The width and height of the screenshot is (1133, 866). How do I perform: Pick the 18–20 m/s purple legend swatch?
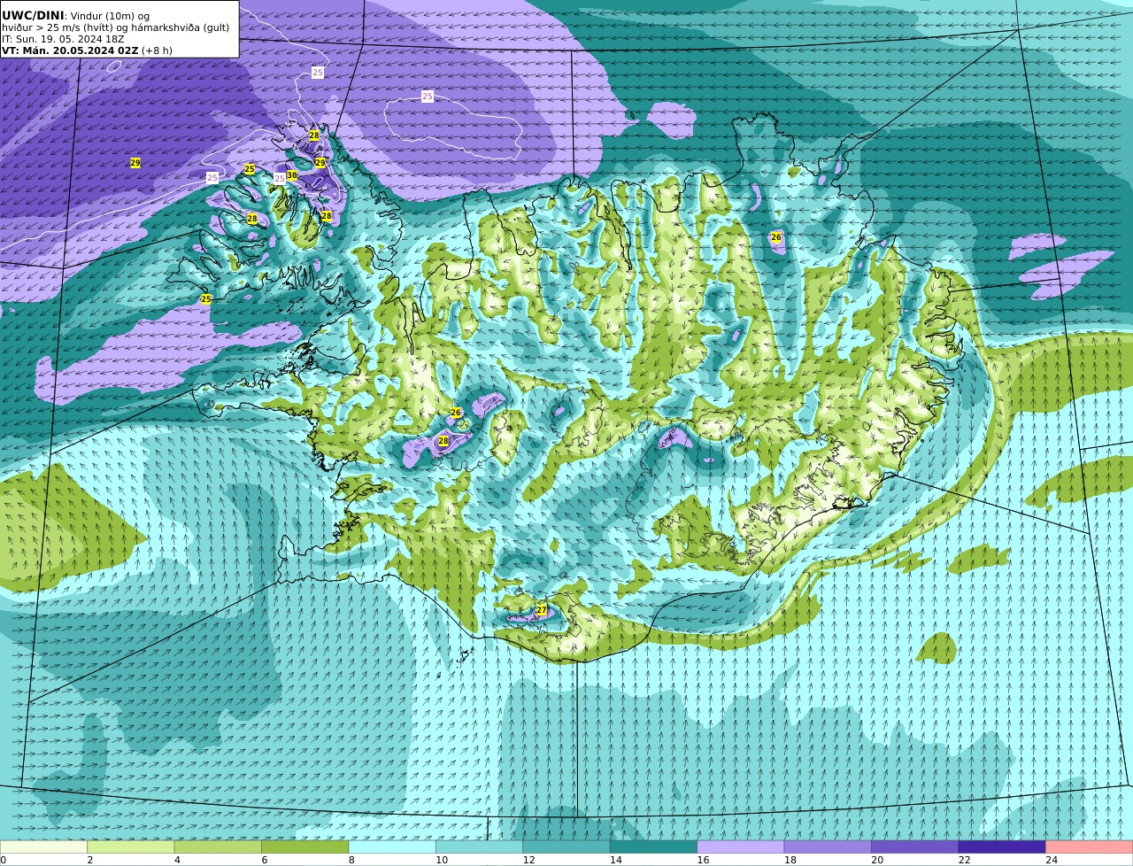pos(828,847)
